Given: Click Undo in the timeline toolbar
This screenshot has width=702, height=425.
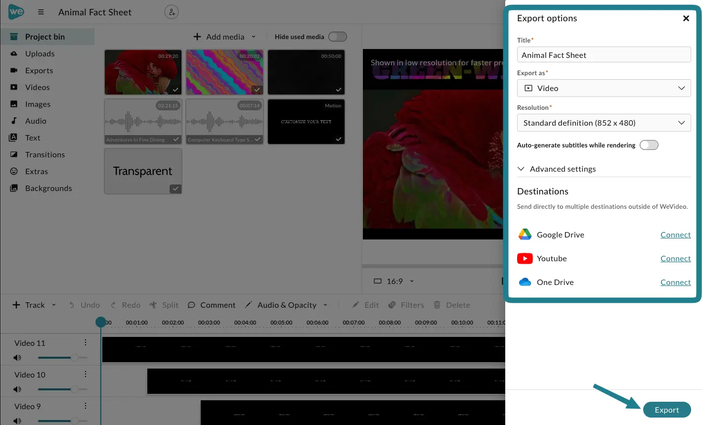Looking at the screenshot, I should 85,305.
